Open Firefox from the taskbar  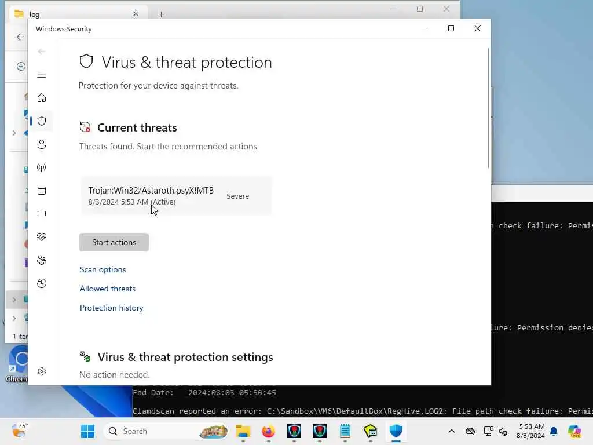pos(268,431)
